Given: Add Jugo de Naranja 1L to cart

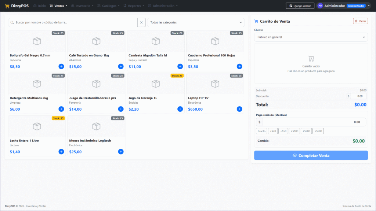Looking at the screenshot, I should [x=180, y=109].
